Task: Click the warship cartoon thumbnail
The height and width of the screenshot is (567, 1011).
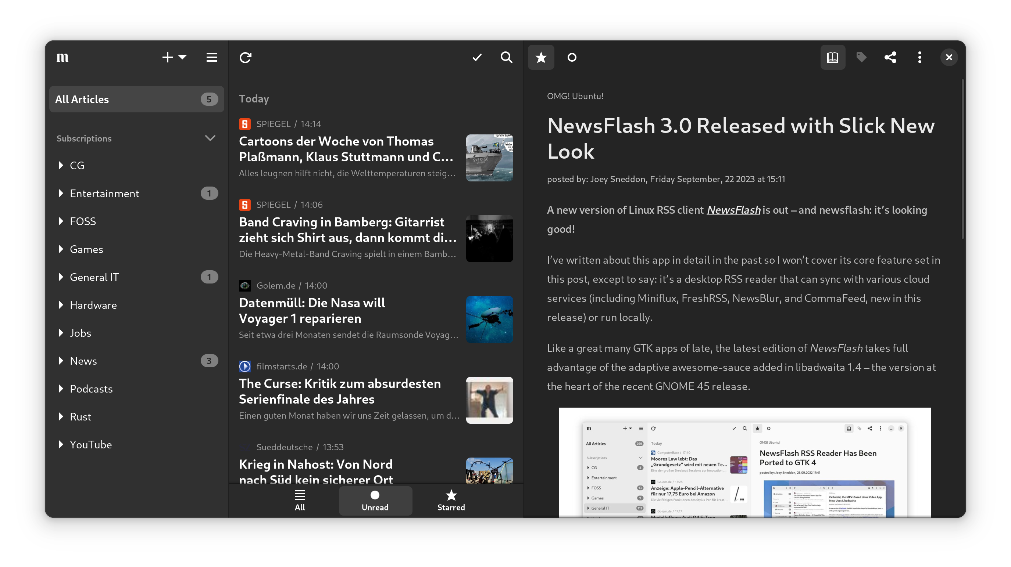Action: pyautogui.click(x=489, y=158)
